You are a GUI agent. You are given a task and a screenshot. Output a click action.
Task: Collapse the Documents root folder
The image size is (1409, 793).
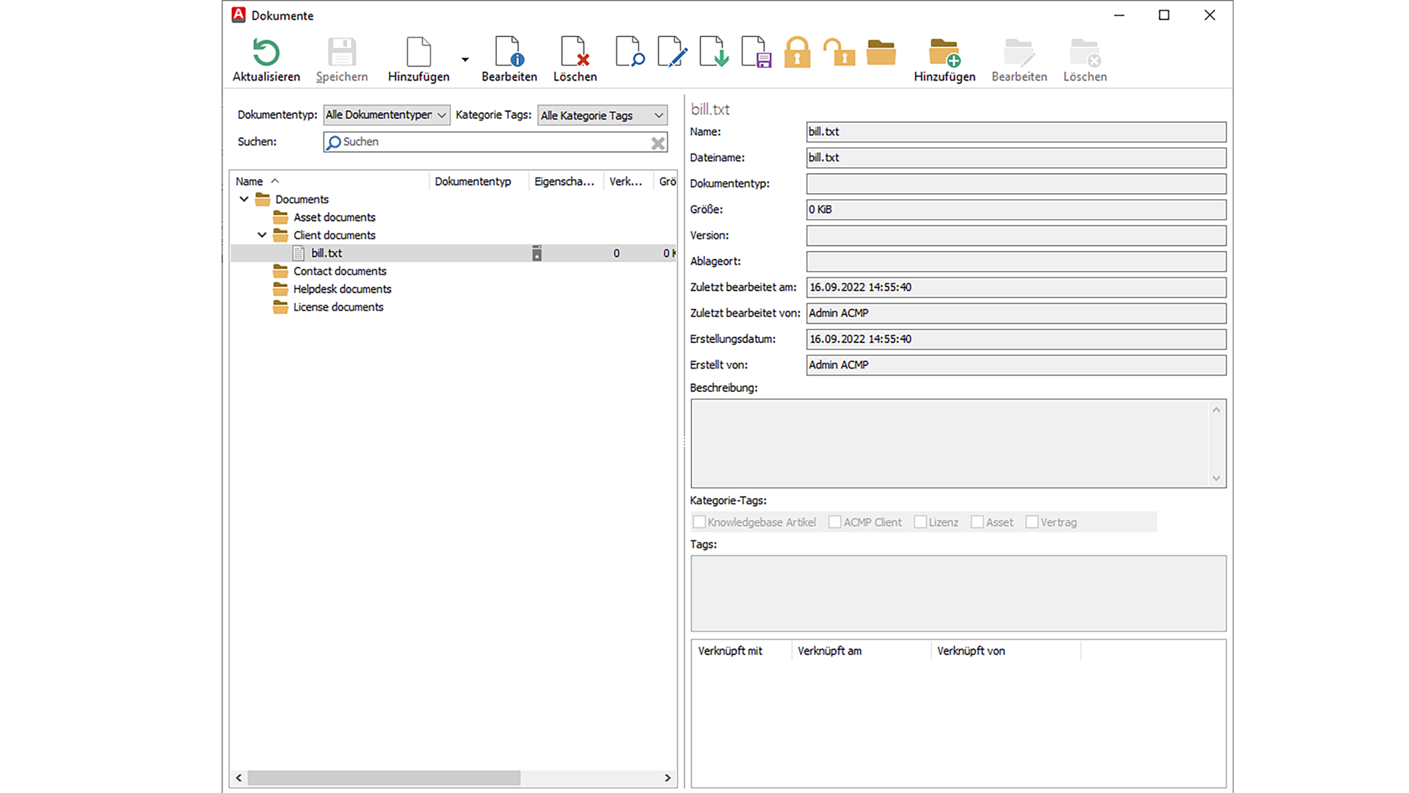click(244, 200)
